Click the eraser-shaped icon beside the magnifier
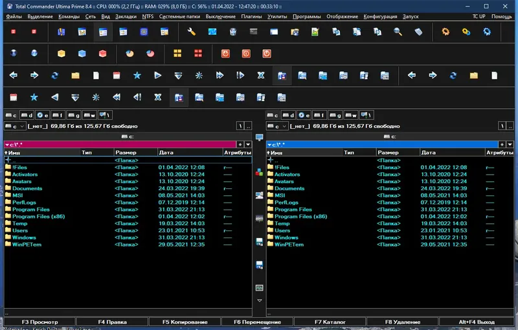Screen dimensions: 518x330 (418, 32)
